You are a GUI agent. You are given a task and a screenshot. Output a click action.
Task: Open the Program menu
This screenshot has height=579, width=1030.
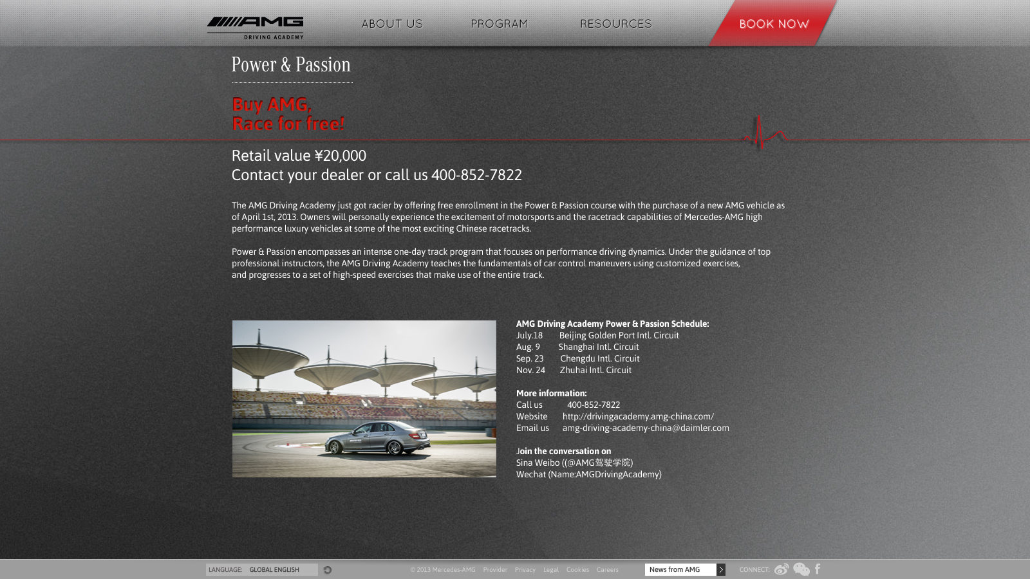pos(499,24)
